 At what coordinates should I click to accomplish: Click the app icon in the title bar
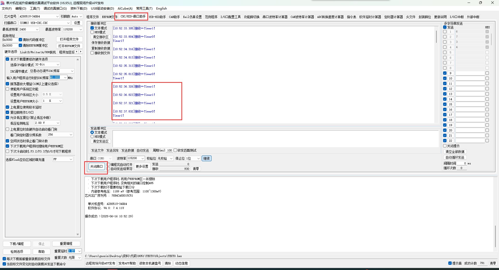(x=3, y=3)
